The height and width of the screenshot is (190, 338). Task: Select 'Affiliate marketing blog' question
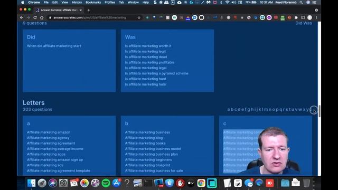pyautogui.click(x=144, y=138)
